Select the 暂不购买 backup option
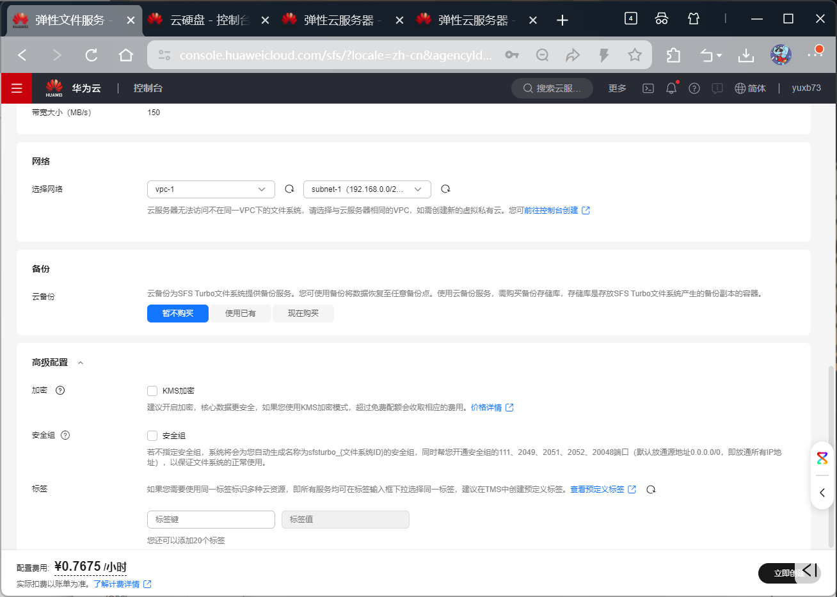Viewport: 837px width, 597px height. coord(178,314)
